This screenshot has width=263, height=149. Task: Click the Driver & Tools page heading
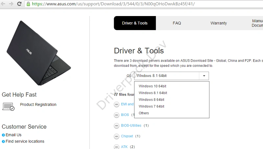pos(139,51)
